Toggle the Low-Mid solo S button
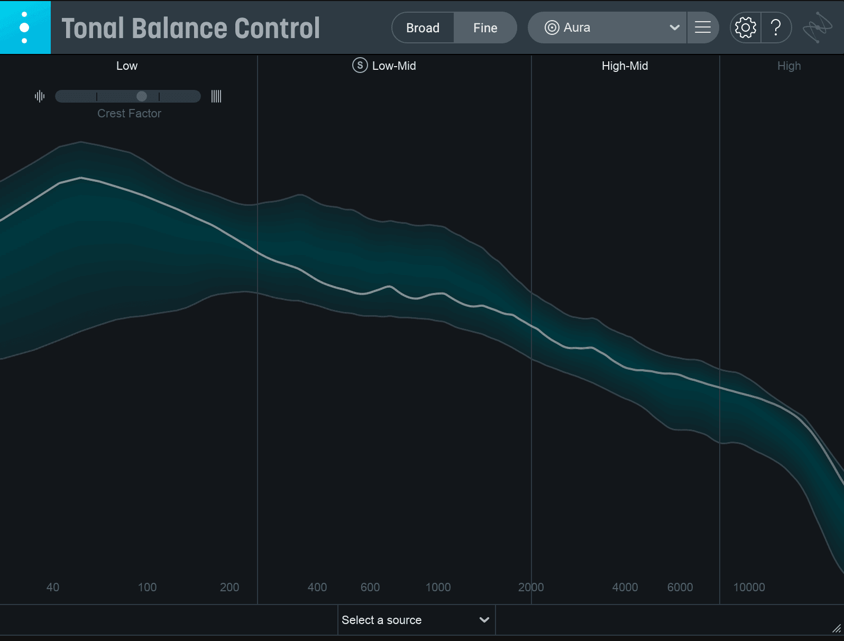 (x=360, y=66)
